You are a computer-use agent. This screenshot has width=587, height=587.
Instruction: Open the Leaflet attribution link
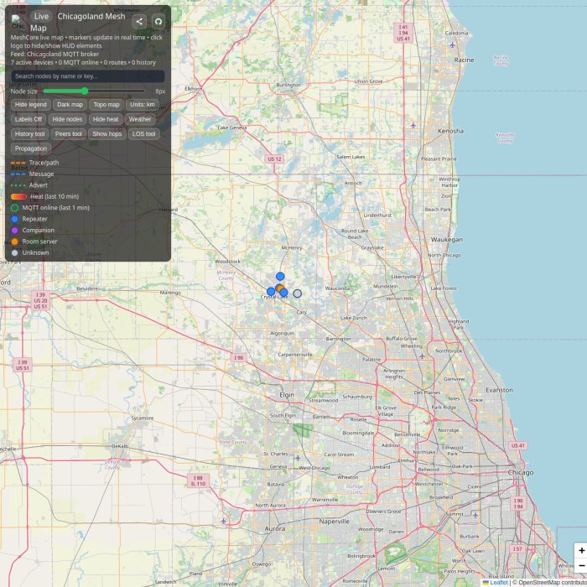[x=499, y=582]
